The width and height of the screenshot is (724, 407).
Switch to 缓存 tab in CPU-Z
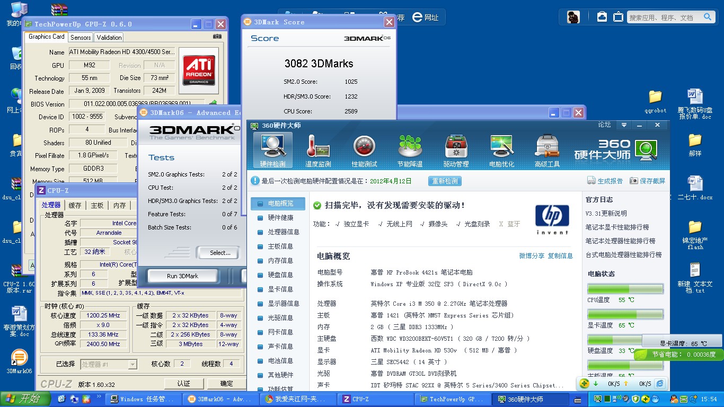pyautogui.click(x=75, y=206)
